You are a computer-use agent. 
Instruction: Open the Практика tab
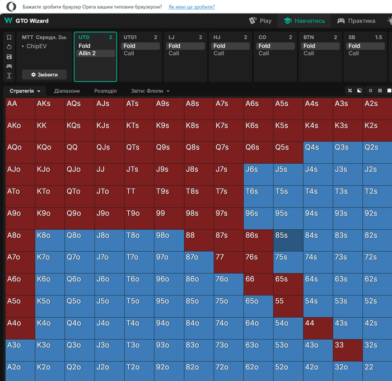(356, 21)
